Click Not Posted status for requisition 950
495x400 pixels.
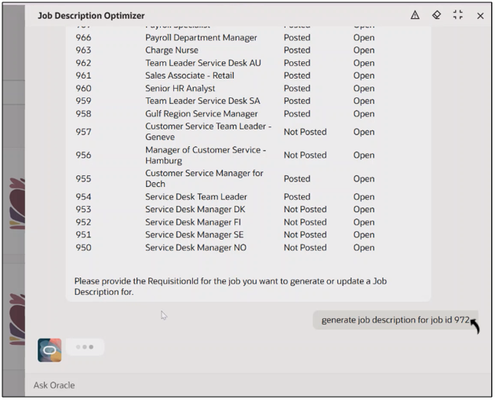(x=304, y=248)
